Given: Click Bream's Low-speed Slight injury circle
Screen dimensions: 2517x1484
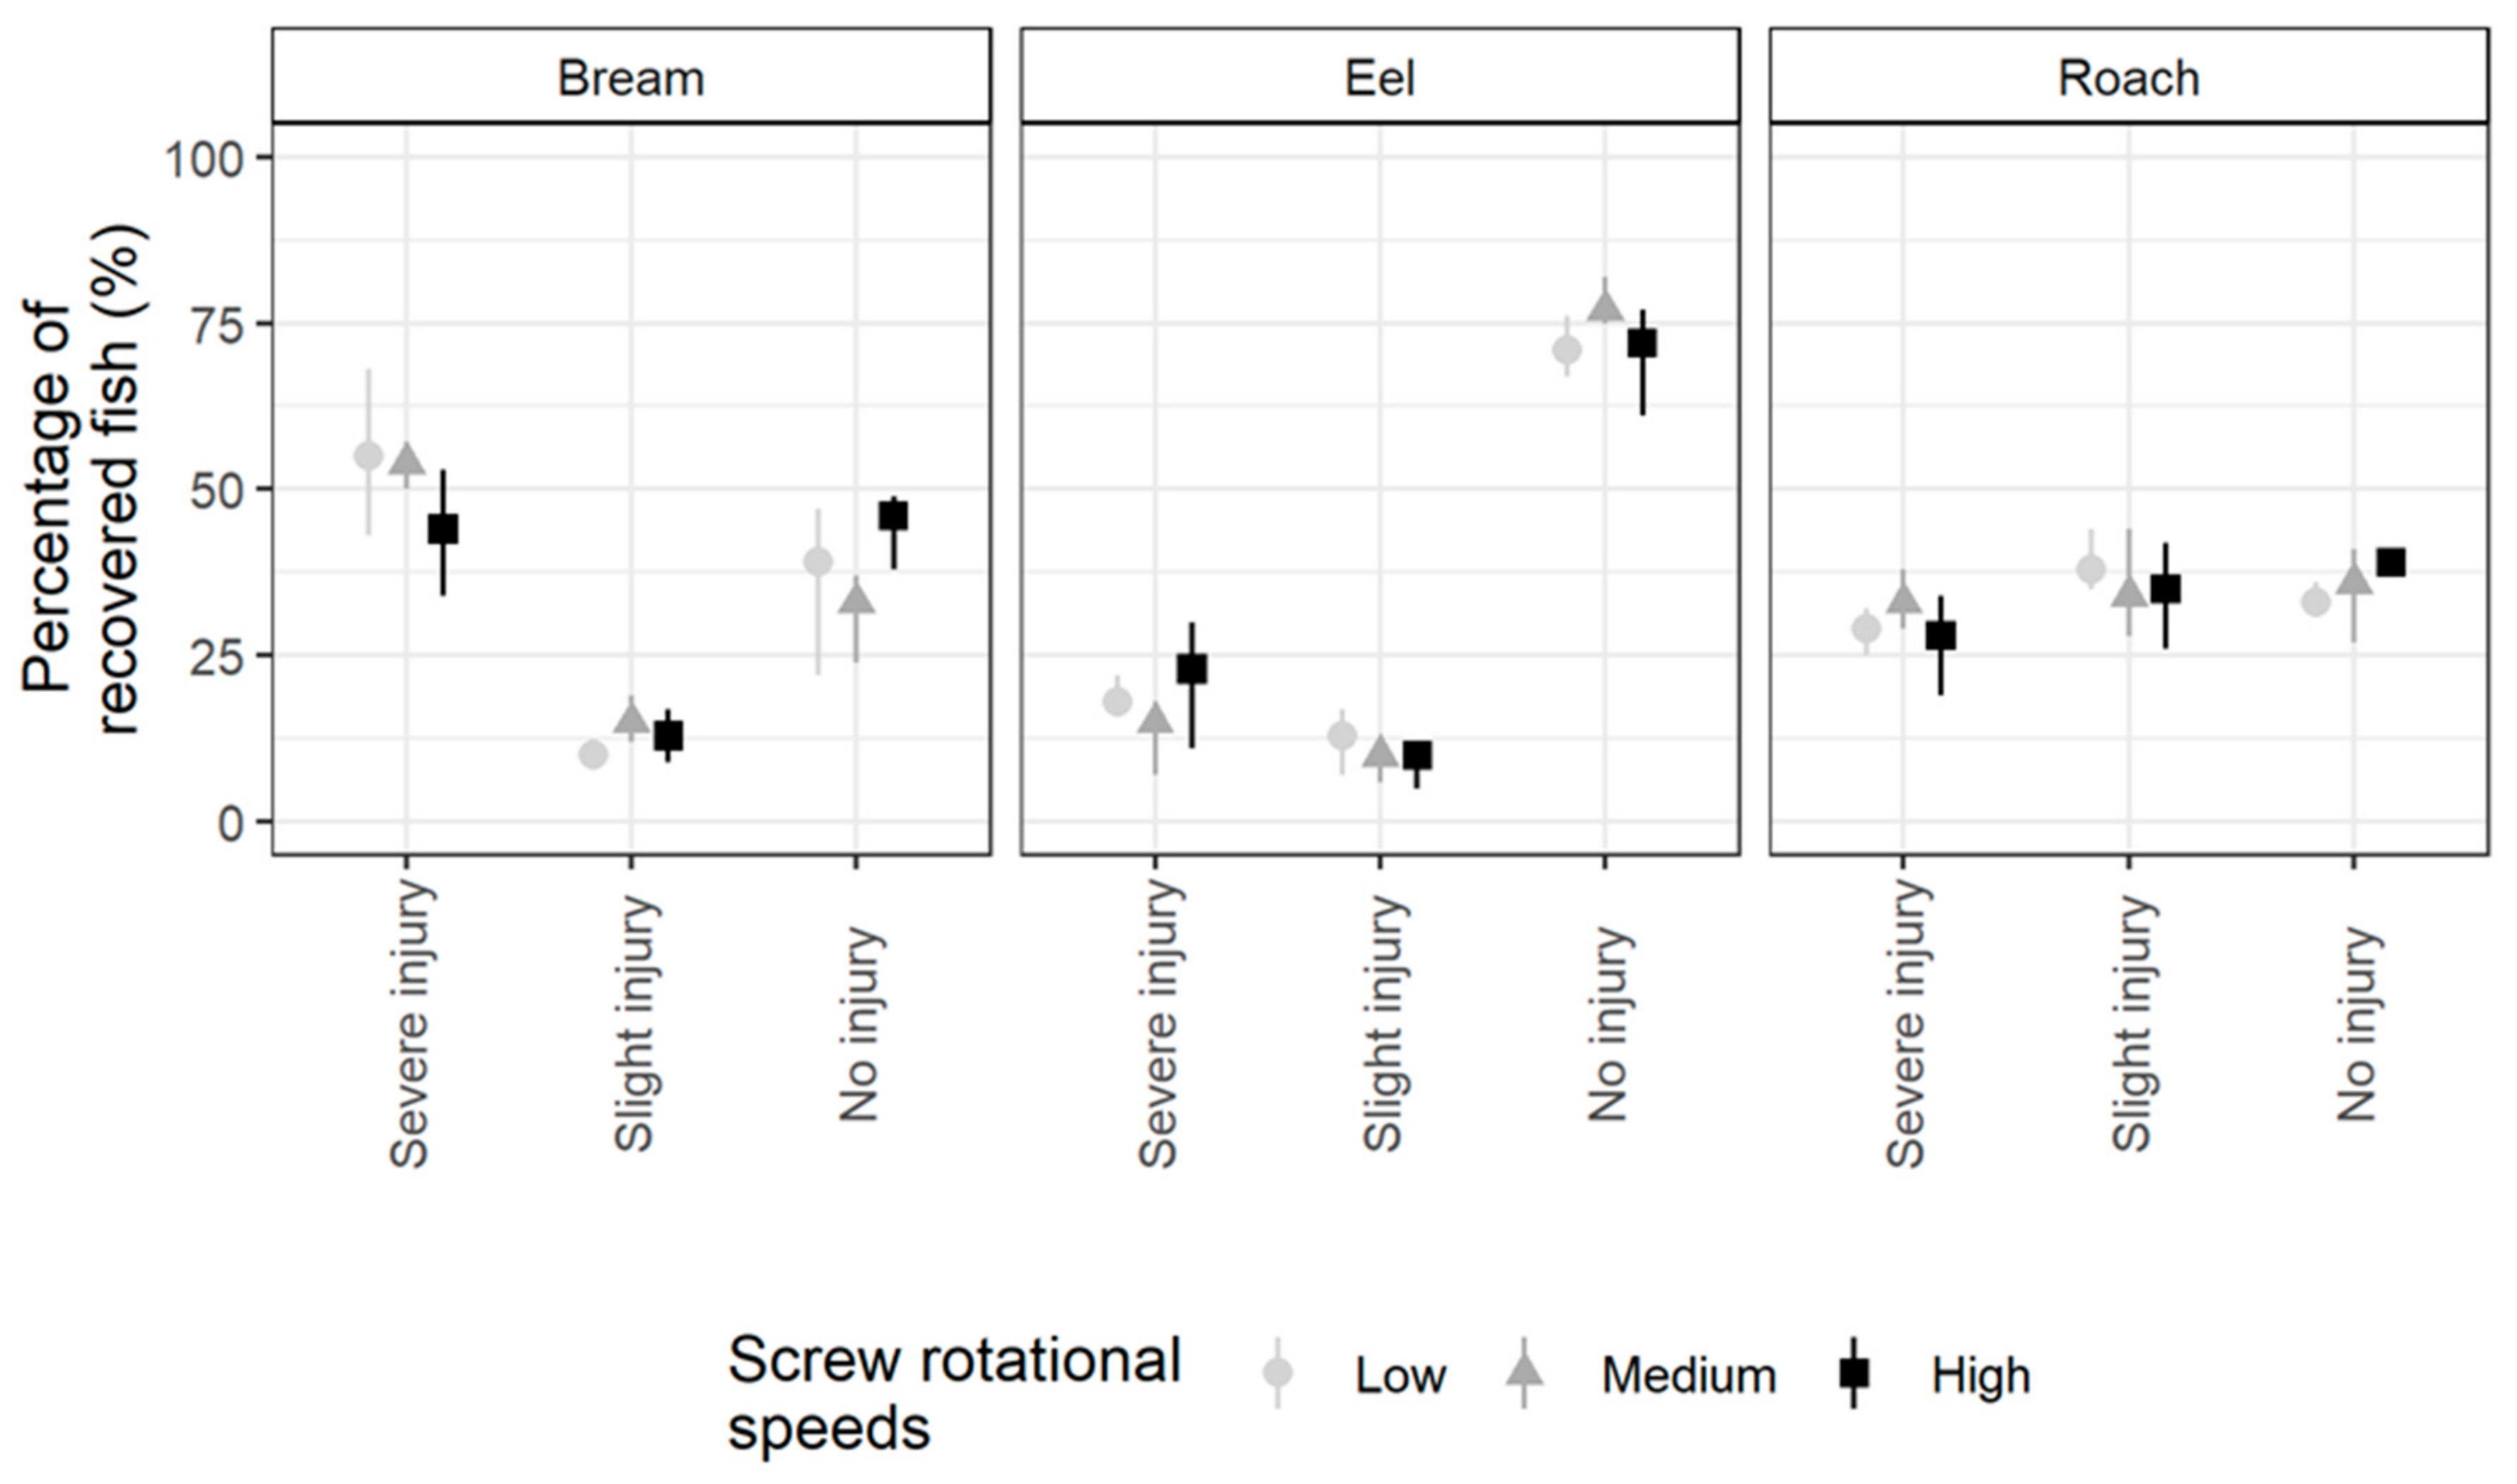Looking at the screenshot, I should (593, 755).
